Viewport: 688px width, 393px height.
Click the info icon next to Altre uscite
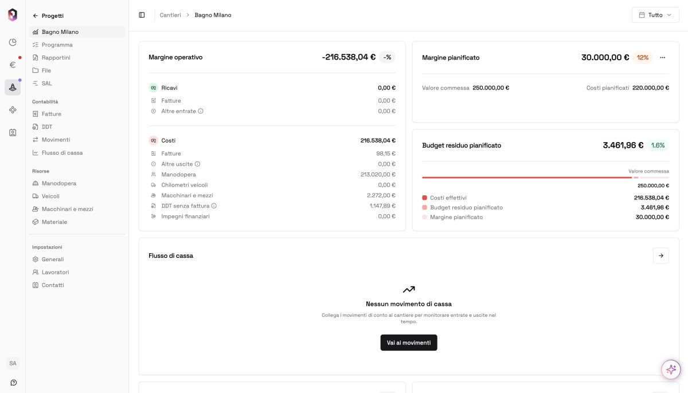point(197,164)
